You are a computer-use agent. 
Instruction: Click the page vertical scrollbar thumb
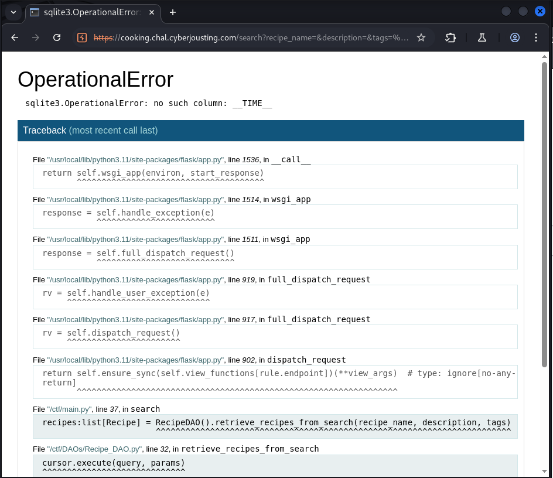coord(545,215)
